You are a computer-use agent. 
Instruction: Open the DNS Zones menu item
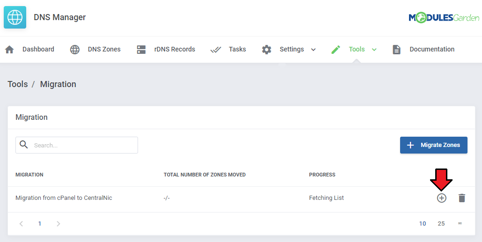click(x=104, y=49)
